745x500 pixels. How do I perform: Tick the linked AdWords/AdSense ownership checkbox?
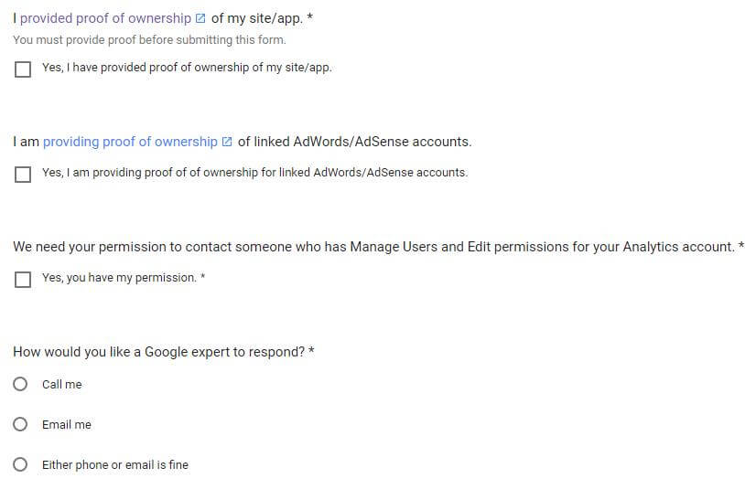point(23,175)
